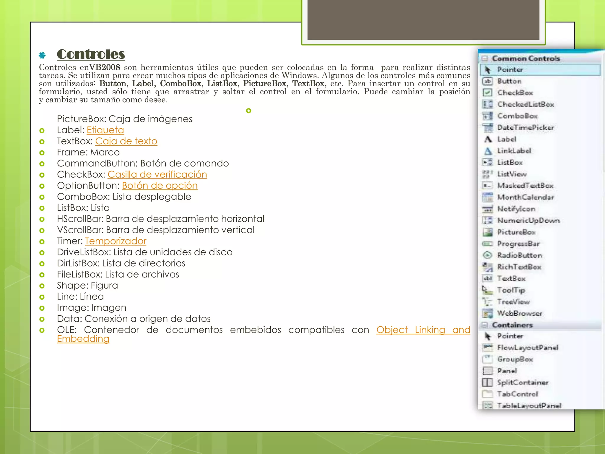The width and height of the screenshot is (605, 454).
Task: Collapse the Containers section
Action: pyautogui.click(x=484, y=325)
